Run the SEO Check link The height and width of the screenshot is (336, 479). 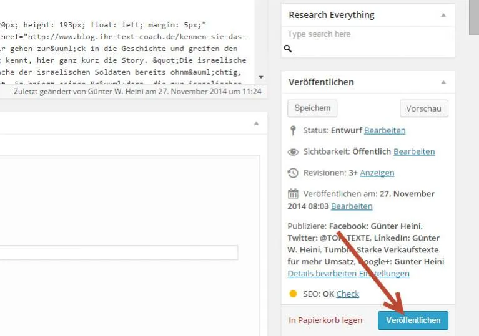348,294
